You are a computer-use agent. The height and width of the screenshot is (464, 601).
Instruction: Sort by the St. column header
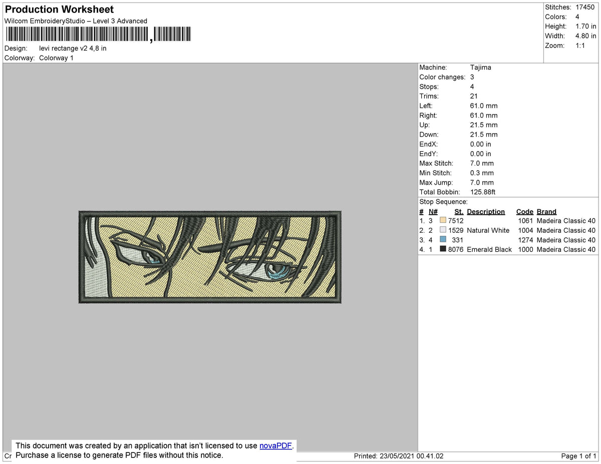tap(459, 211)
